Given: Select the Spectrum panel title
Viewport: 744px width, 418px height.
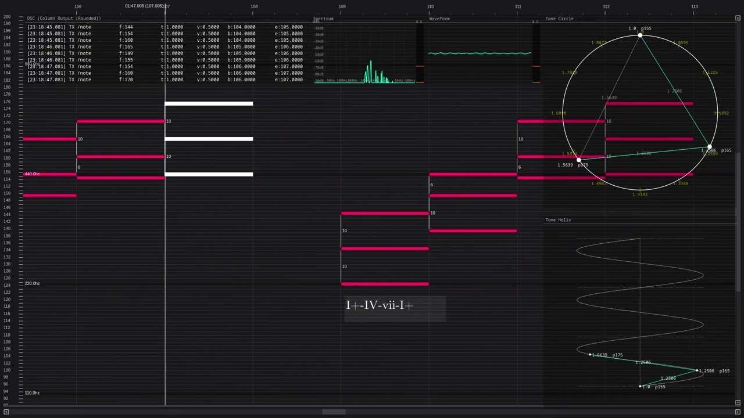Looking at the screenshot, I should tap(323, 19).
